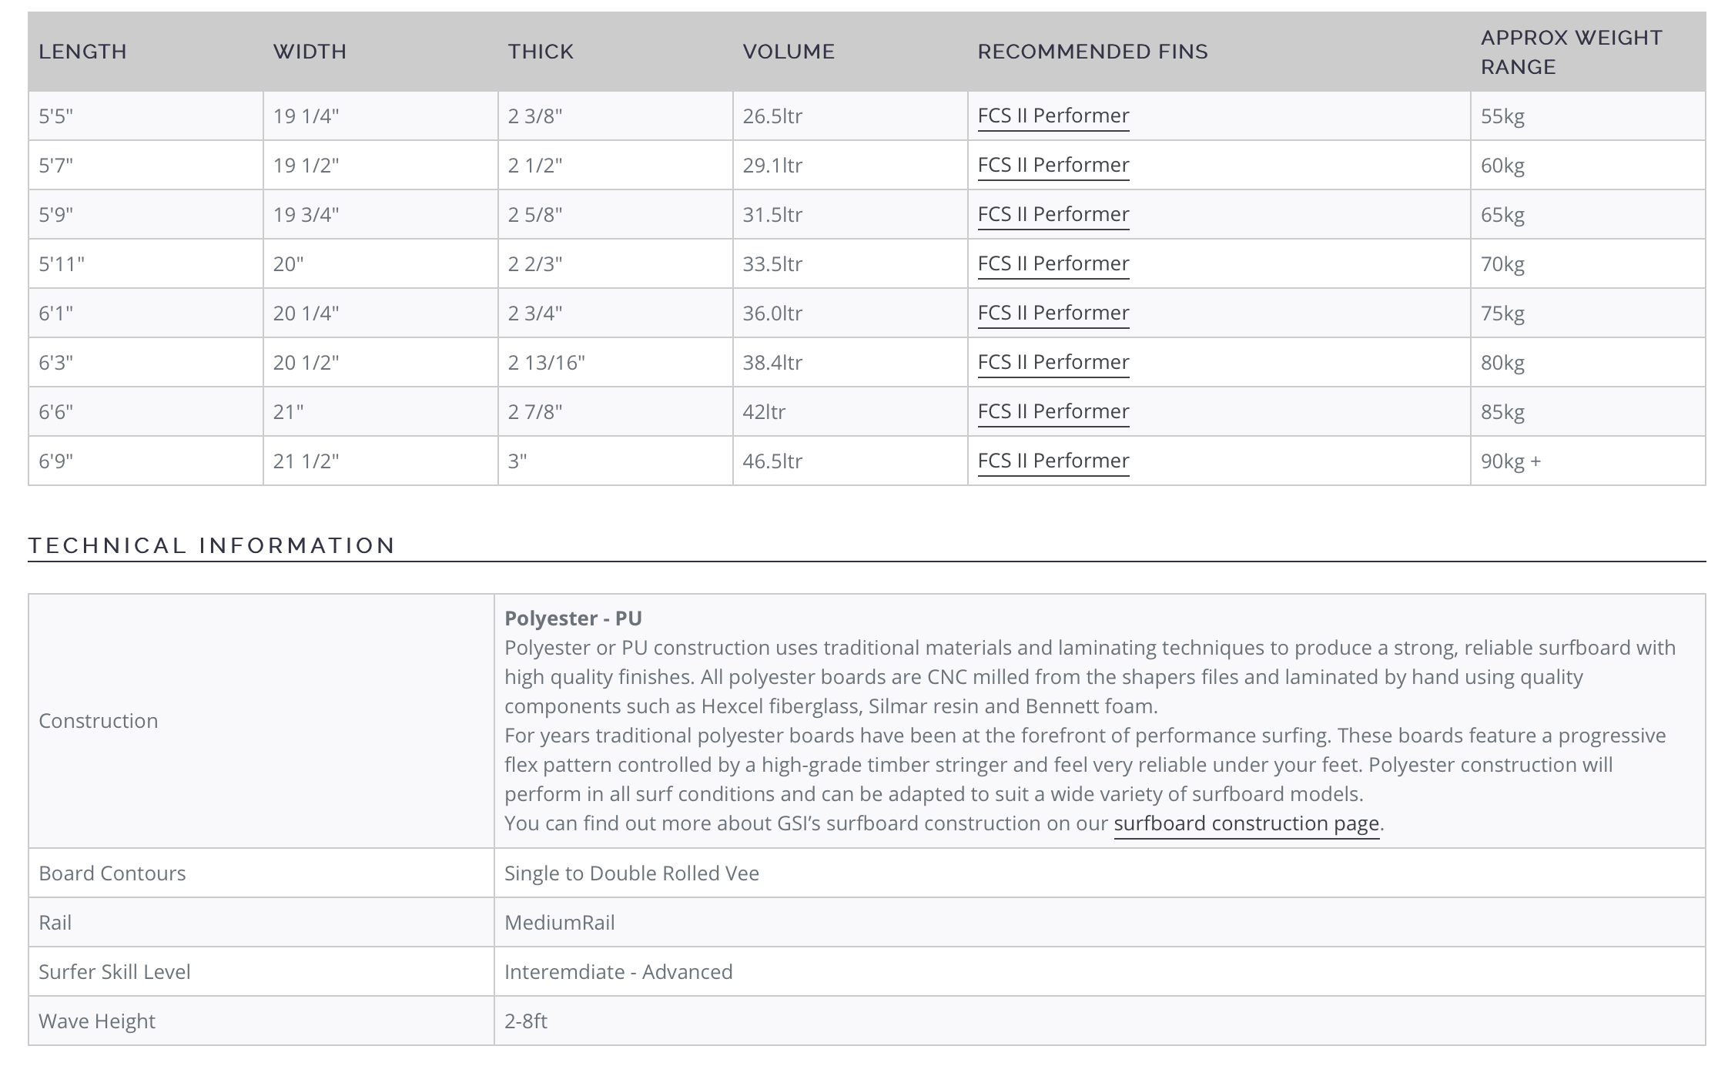The image size is (1728, 1066).
Task: Select the 5'7" length cell
Action: pos(146,165)
